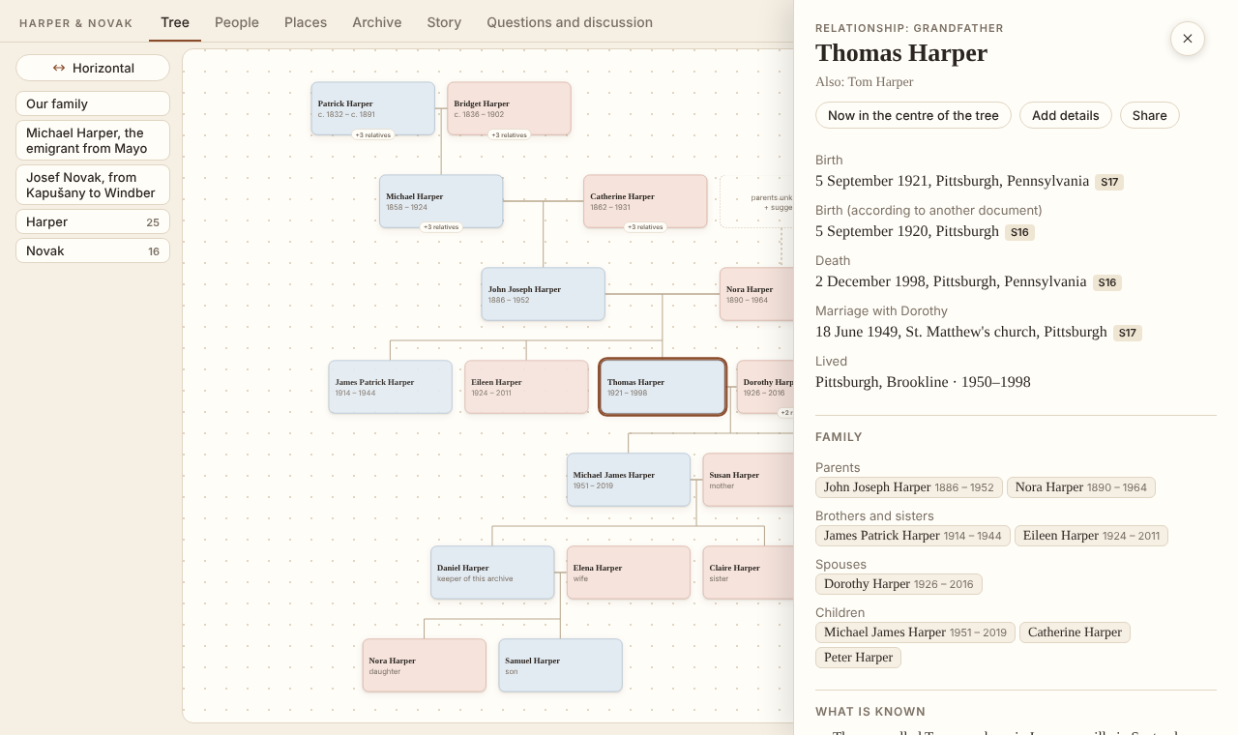Viewport: 1238px width, 735px height.
Task: Open sibling chip Eileen Harper 1924–2011
Action: (x=1091, y=536)
